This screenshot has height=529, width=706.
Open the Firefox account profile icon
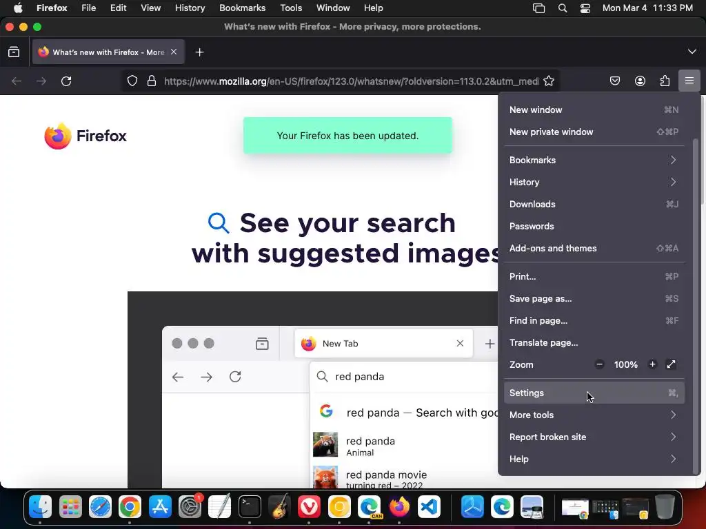click(x=640, y=81)
